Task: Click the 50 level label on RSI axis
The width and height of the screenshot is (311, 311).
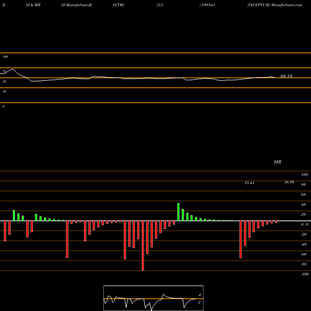Action: click(x=4, y=81)
